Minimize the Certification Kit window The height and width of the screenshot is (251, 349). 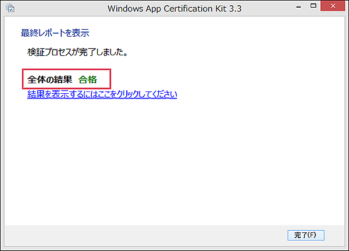299,7
